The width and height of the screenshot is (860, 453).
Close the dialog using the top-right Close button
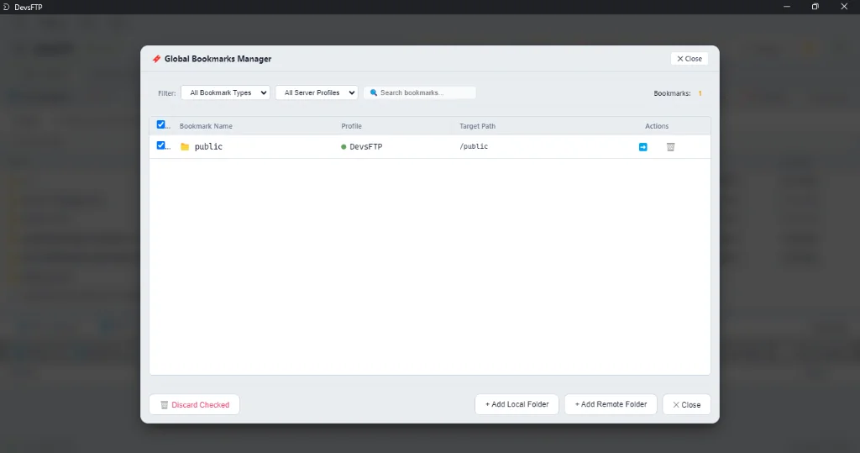690,59
